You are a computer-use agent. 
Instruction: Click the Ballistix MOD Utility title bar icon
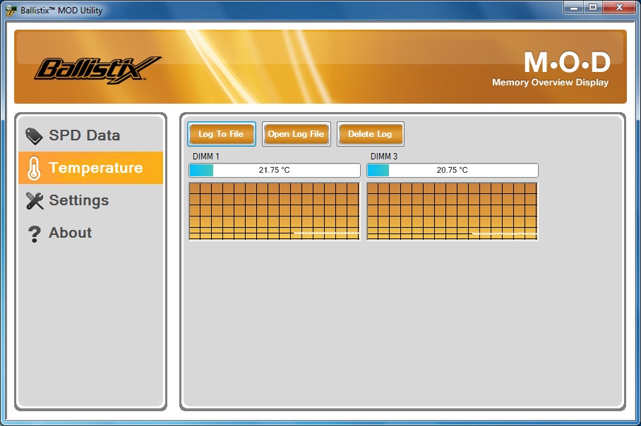11,11
